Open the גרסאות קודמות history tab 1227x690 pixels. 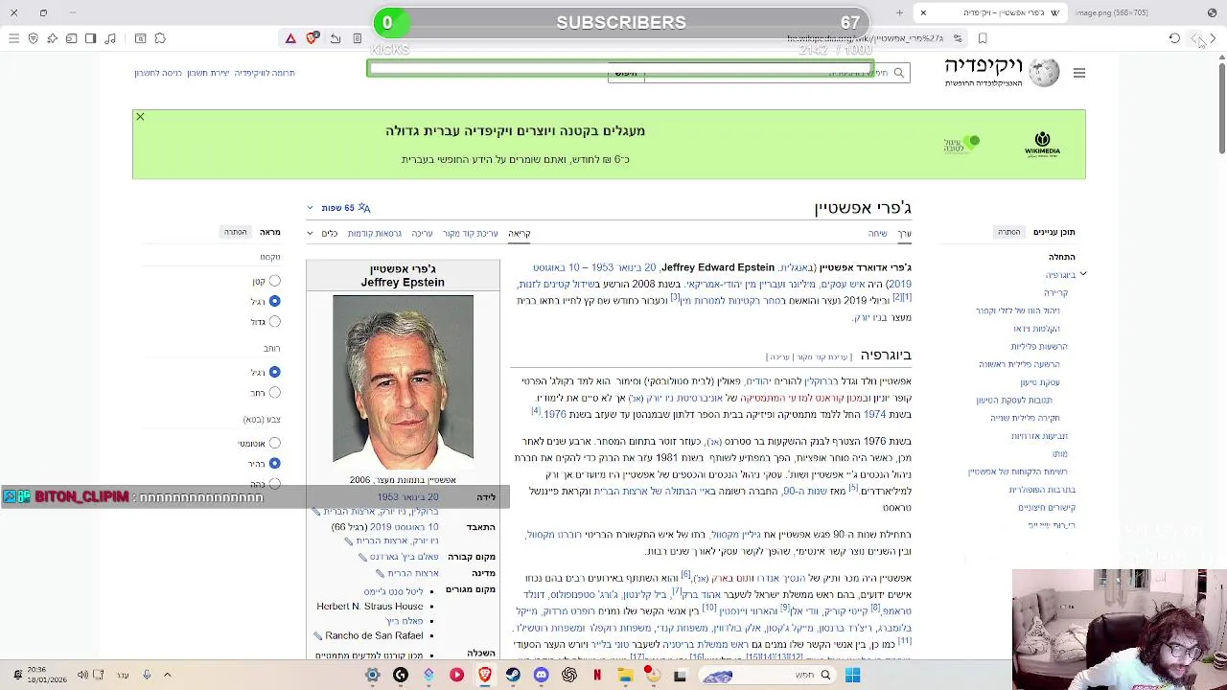click(x=374, y=233)
